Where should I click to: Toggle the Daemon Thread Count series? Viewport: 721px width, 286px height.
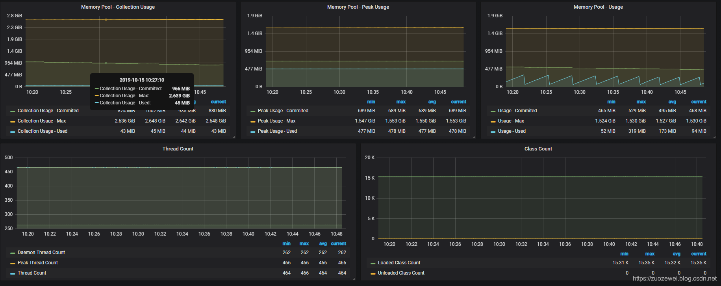(41, 253)
